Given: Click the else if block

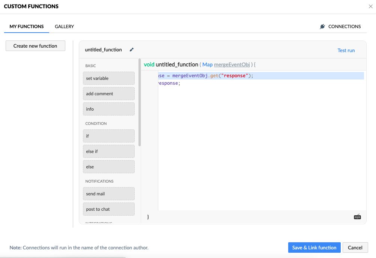Looking at the screenshot, I should (x=108, y=151).
